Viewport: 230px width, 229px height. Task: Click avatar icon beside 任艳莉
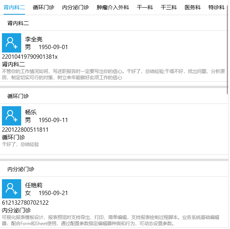pyautogui.click(x=12, y=189)
